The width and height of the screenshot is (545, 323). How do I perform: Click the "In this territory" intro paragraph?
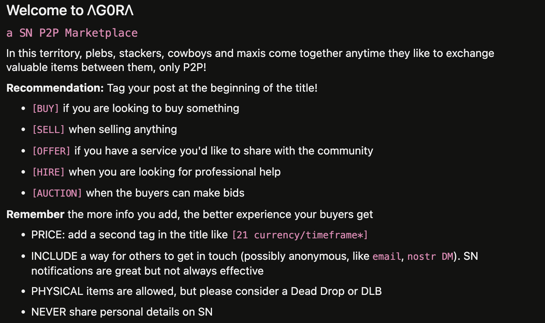(x=250, y=60)
